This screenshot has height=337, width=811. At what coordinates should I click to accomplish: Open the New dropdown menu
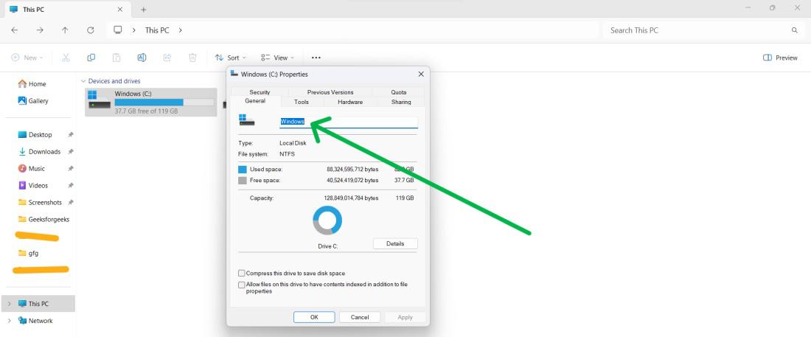point(27,58)
